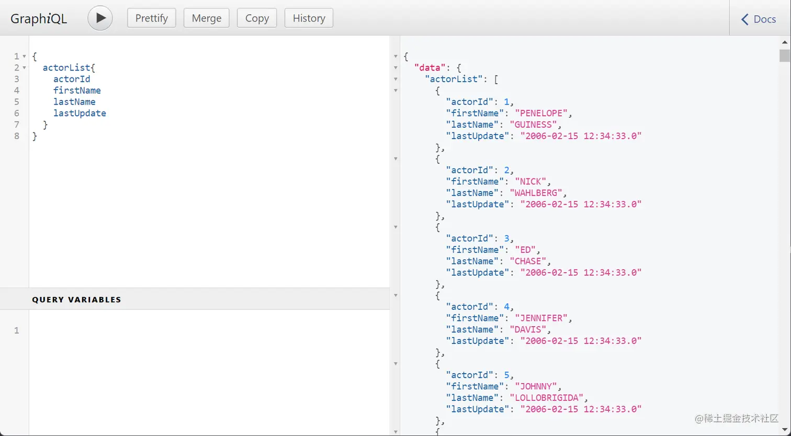Fold the result object with actorId 3
Viewport: 791px width, 436px height.
coord(395,227)
